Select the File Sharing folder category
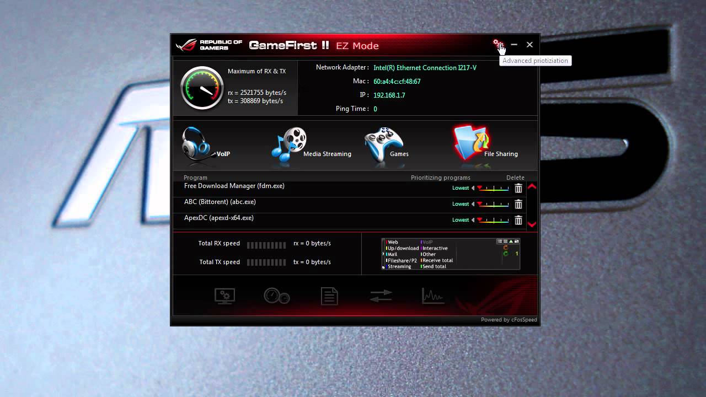This screenshot has width=706, height=397. click(485, 143)
